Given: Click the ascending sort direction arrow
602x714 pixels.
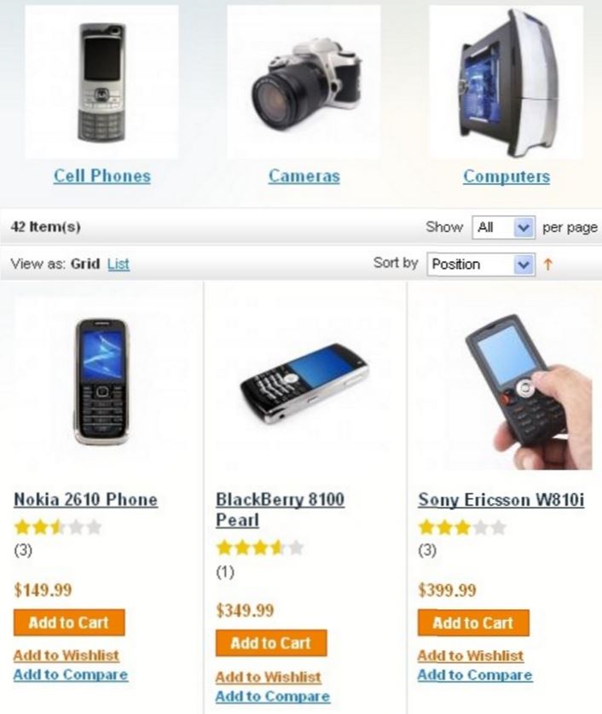Looking at the screenshot, I should click(x=547, y=264).
